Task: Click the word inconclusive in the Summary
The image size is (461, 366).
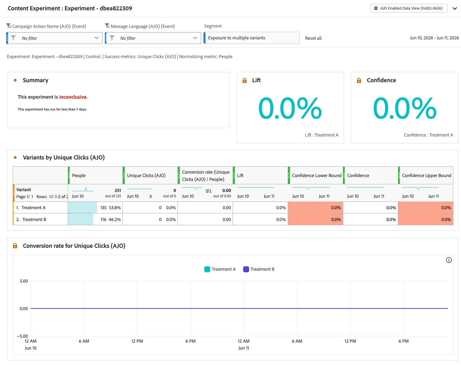Action: 73,97
